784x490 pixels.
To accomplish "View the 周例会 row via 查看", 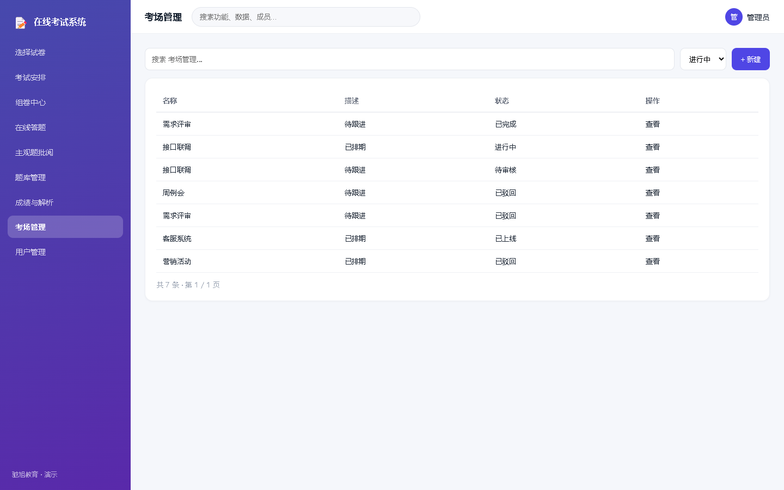I will click(x=652, y=193).
